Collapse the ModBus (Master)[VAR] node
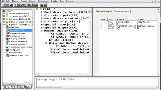 (42, 31)
